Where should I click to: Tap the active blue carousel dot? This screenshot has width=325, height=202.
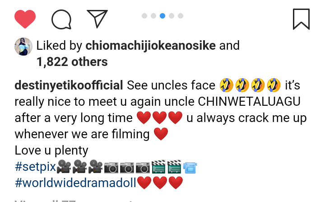click(162, 16)
